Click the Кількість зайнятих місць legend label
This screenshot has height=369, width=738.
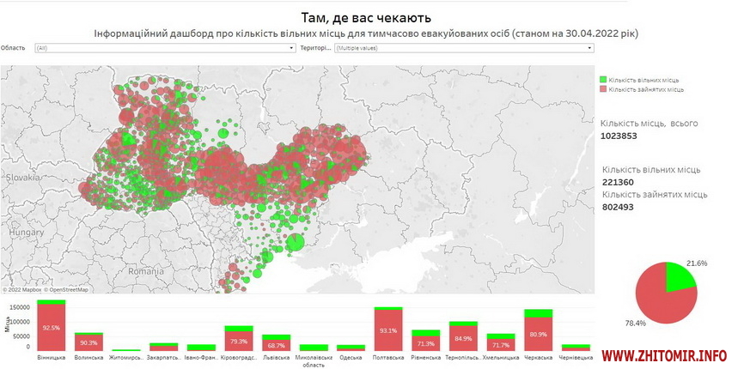pyautogui.click(x=648, y=88)
